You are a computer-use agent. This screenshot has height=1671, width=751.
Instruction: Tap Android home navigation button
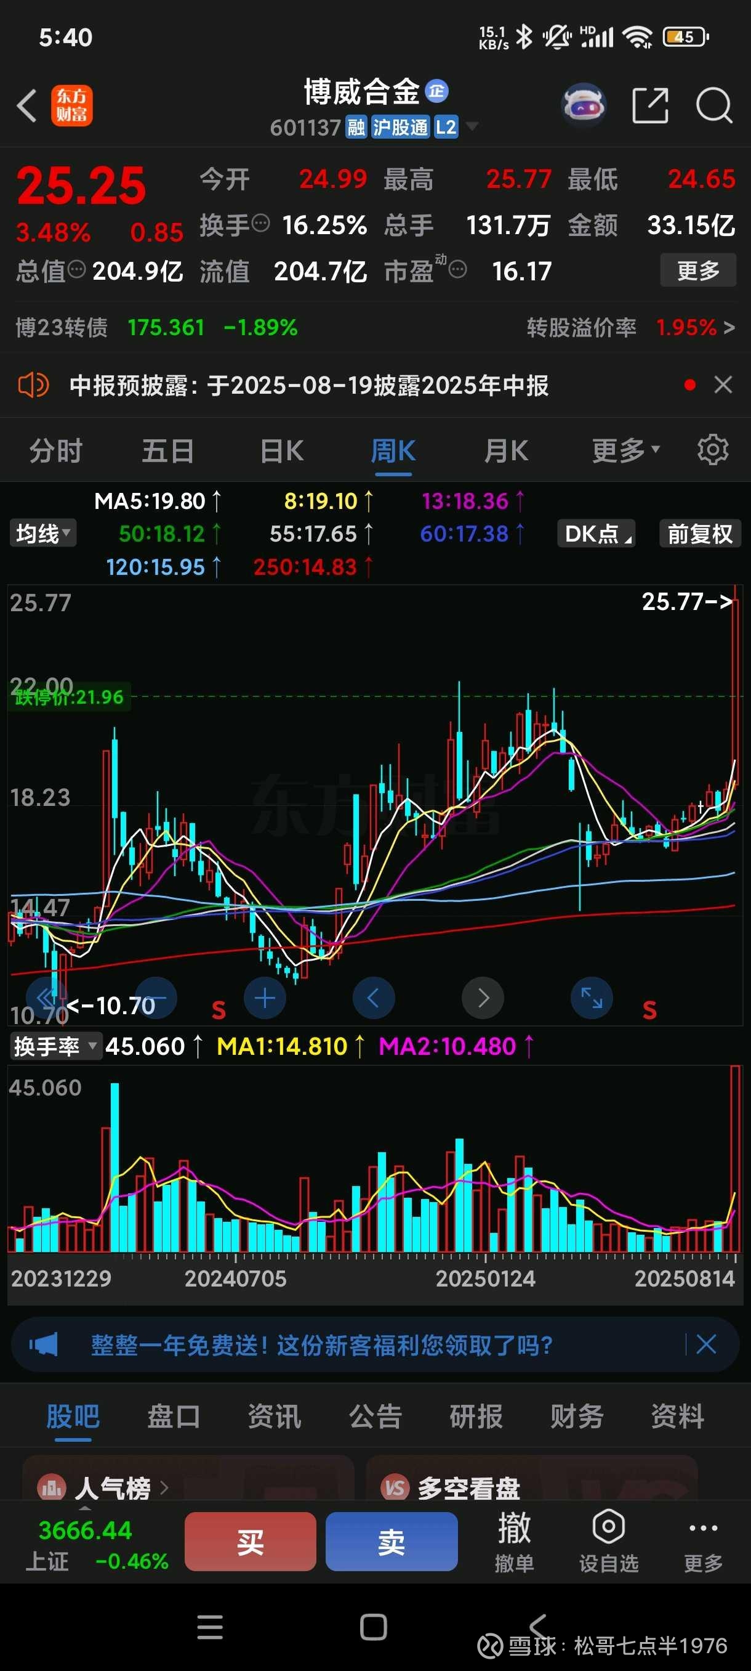tap(373, 1627)
